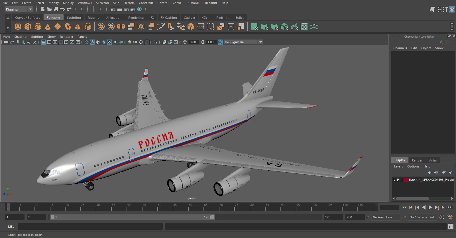Open the Channels menu in Channel Box

pos(400,48)
